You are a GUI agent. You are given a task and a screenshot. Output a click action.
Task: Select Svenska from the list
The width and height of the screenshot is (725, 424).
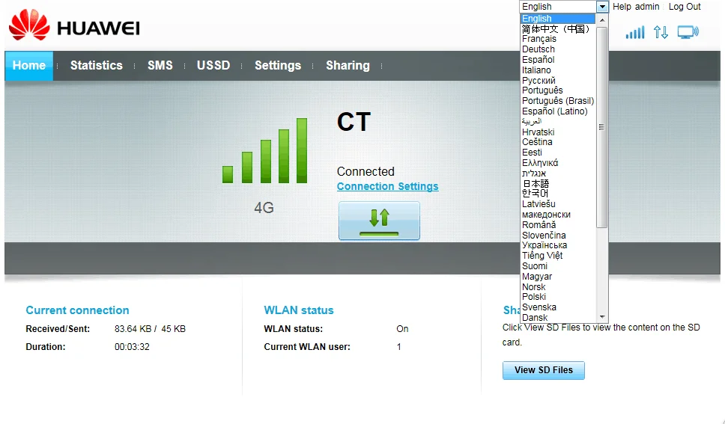click(558, 307)
